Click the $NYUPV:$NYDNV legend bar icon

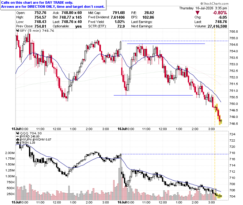click(18, 140)
